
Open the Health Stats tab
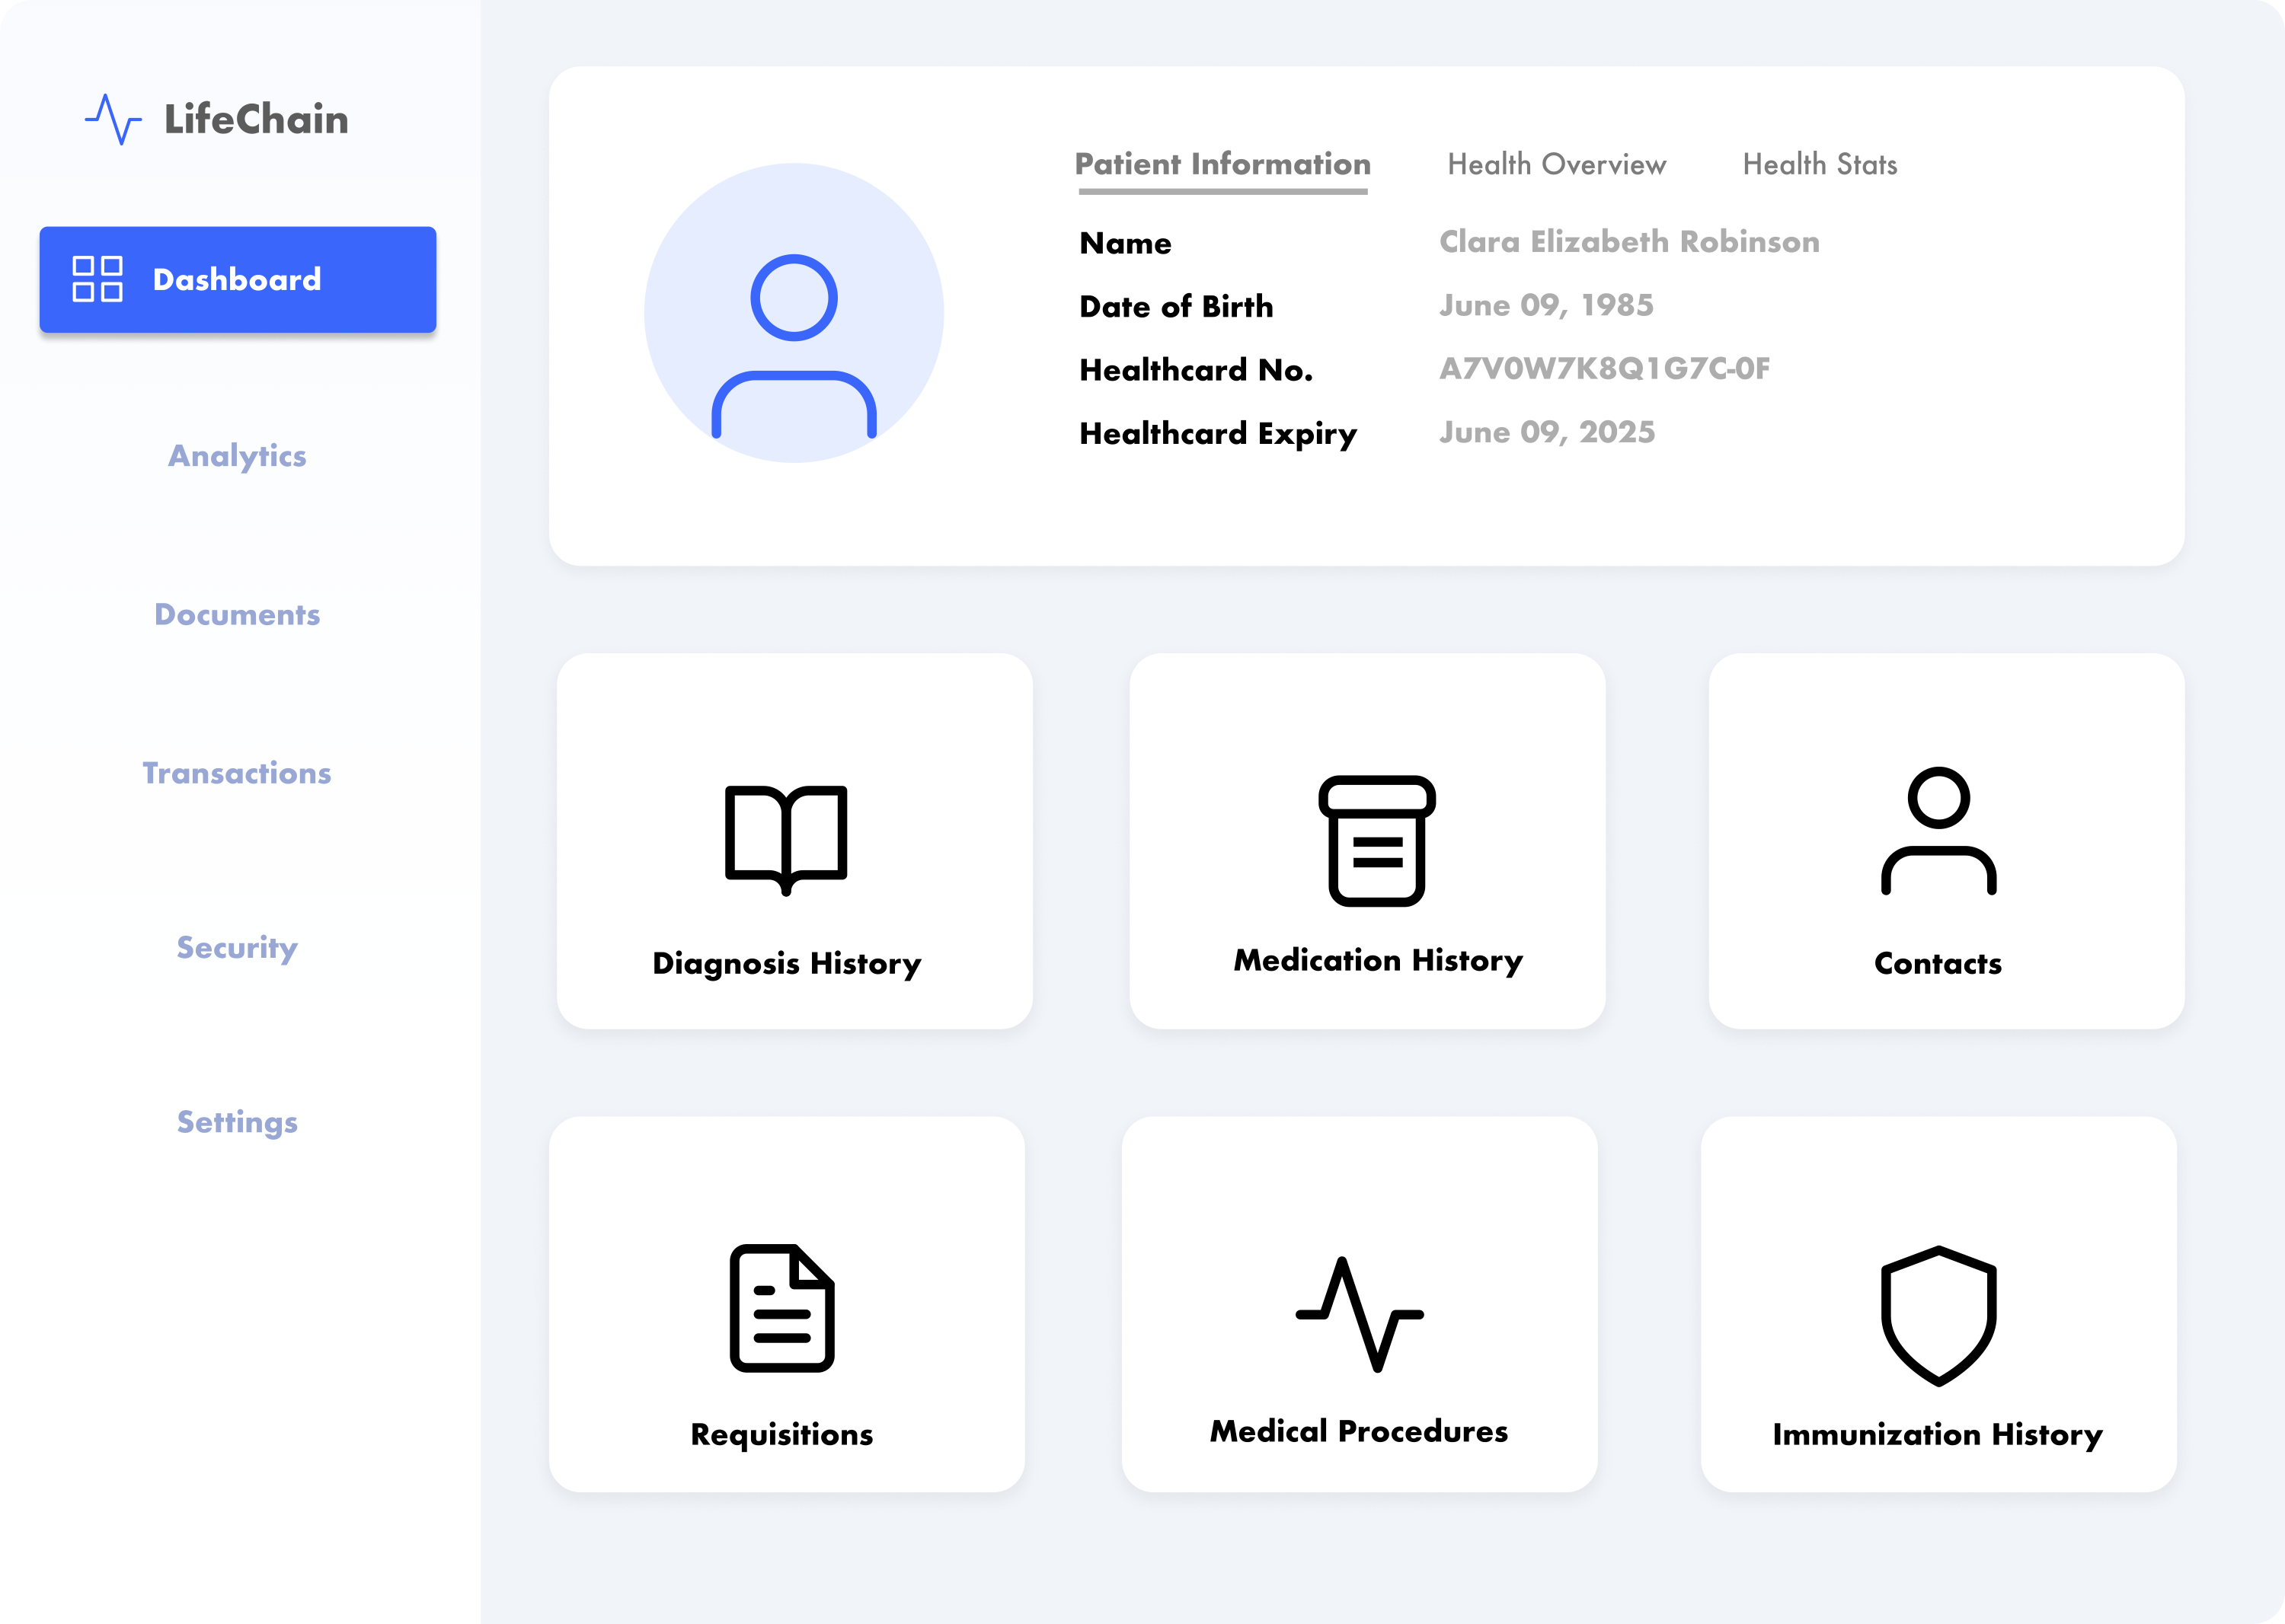pyautogui.click(x=1819, y=164)
